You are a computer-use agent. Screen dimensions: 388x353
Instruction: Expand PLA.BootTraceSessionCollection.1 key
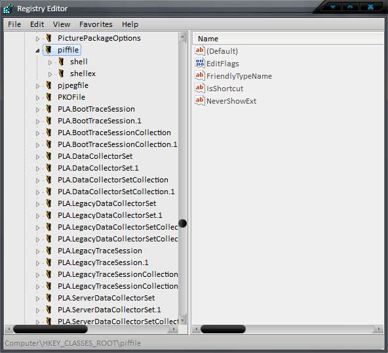[37, 145]
